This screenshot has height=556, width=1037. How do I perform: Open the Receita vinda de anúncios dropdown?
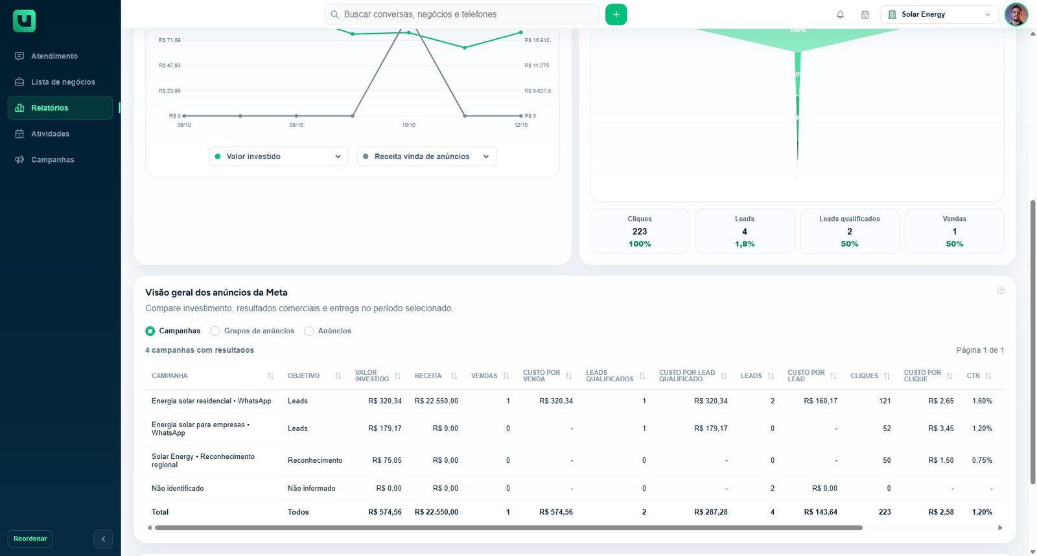coord(426,157)
